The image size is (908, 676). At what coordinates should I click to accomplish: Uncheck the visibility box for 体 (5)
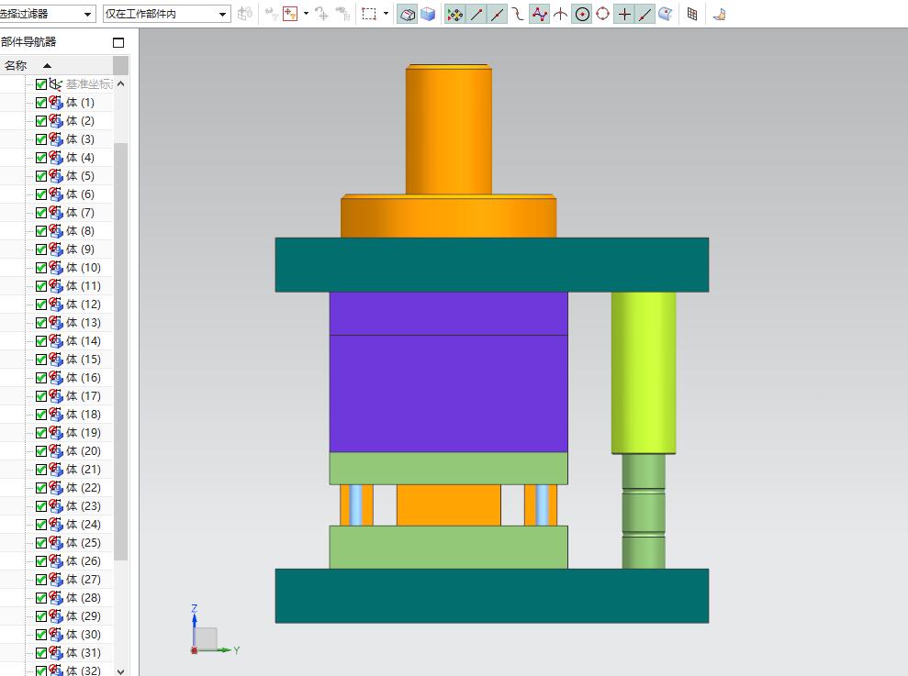point(41,176)
